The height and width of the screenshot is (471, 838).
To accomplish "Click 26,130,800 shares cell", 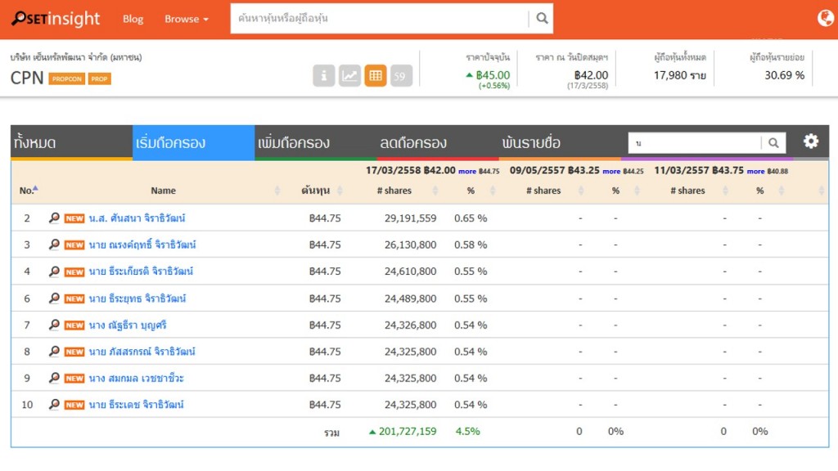I will point(411,244).
